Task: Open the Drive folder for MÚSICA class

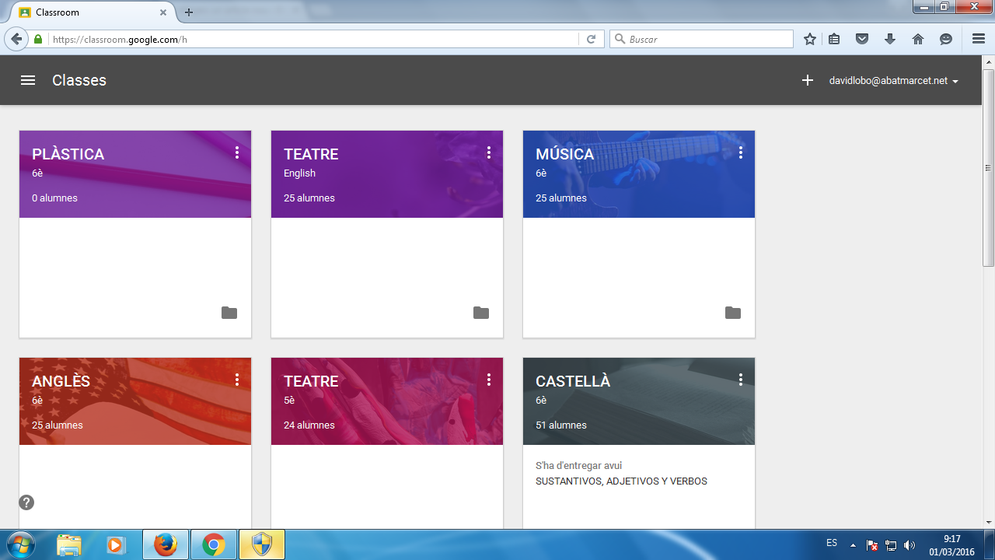Action: [733, 313]
